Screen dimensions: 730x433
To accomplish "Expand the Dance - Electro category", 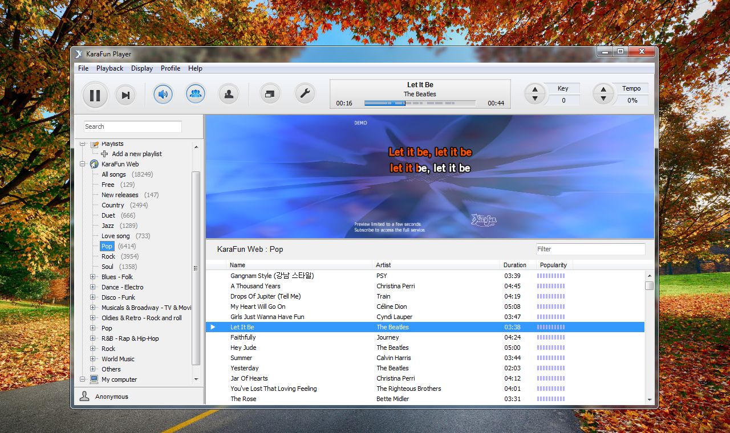I will coord(93,287).
